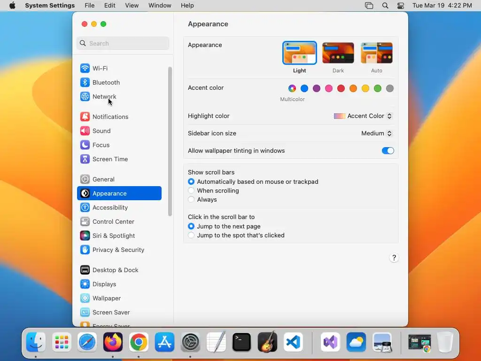481x361 pixels.
Task: Choose Always show scroll bars
Action: click(191, 199)
